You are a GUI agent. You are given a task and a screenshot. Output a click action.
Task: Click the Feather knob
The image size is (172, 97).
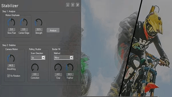(x=70, y=67)
